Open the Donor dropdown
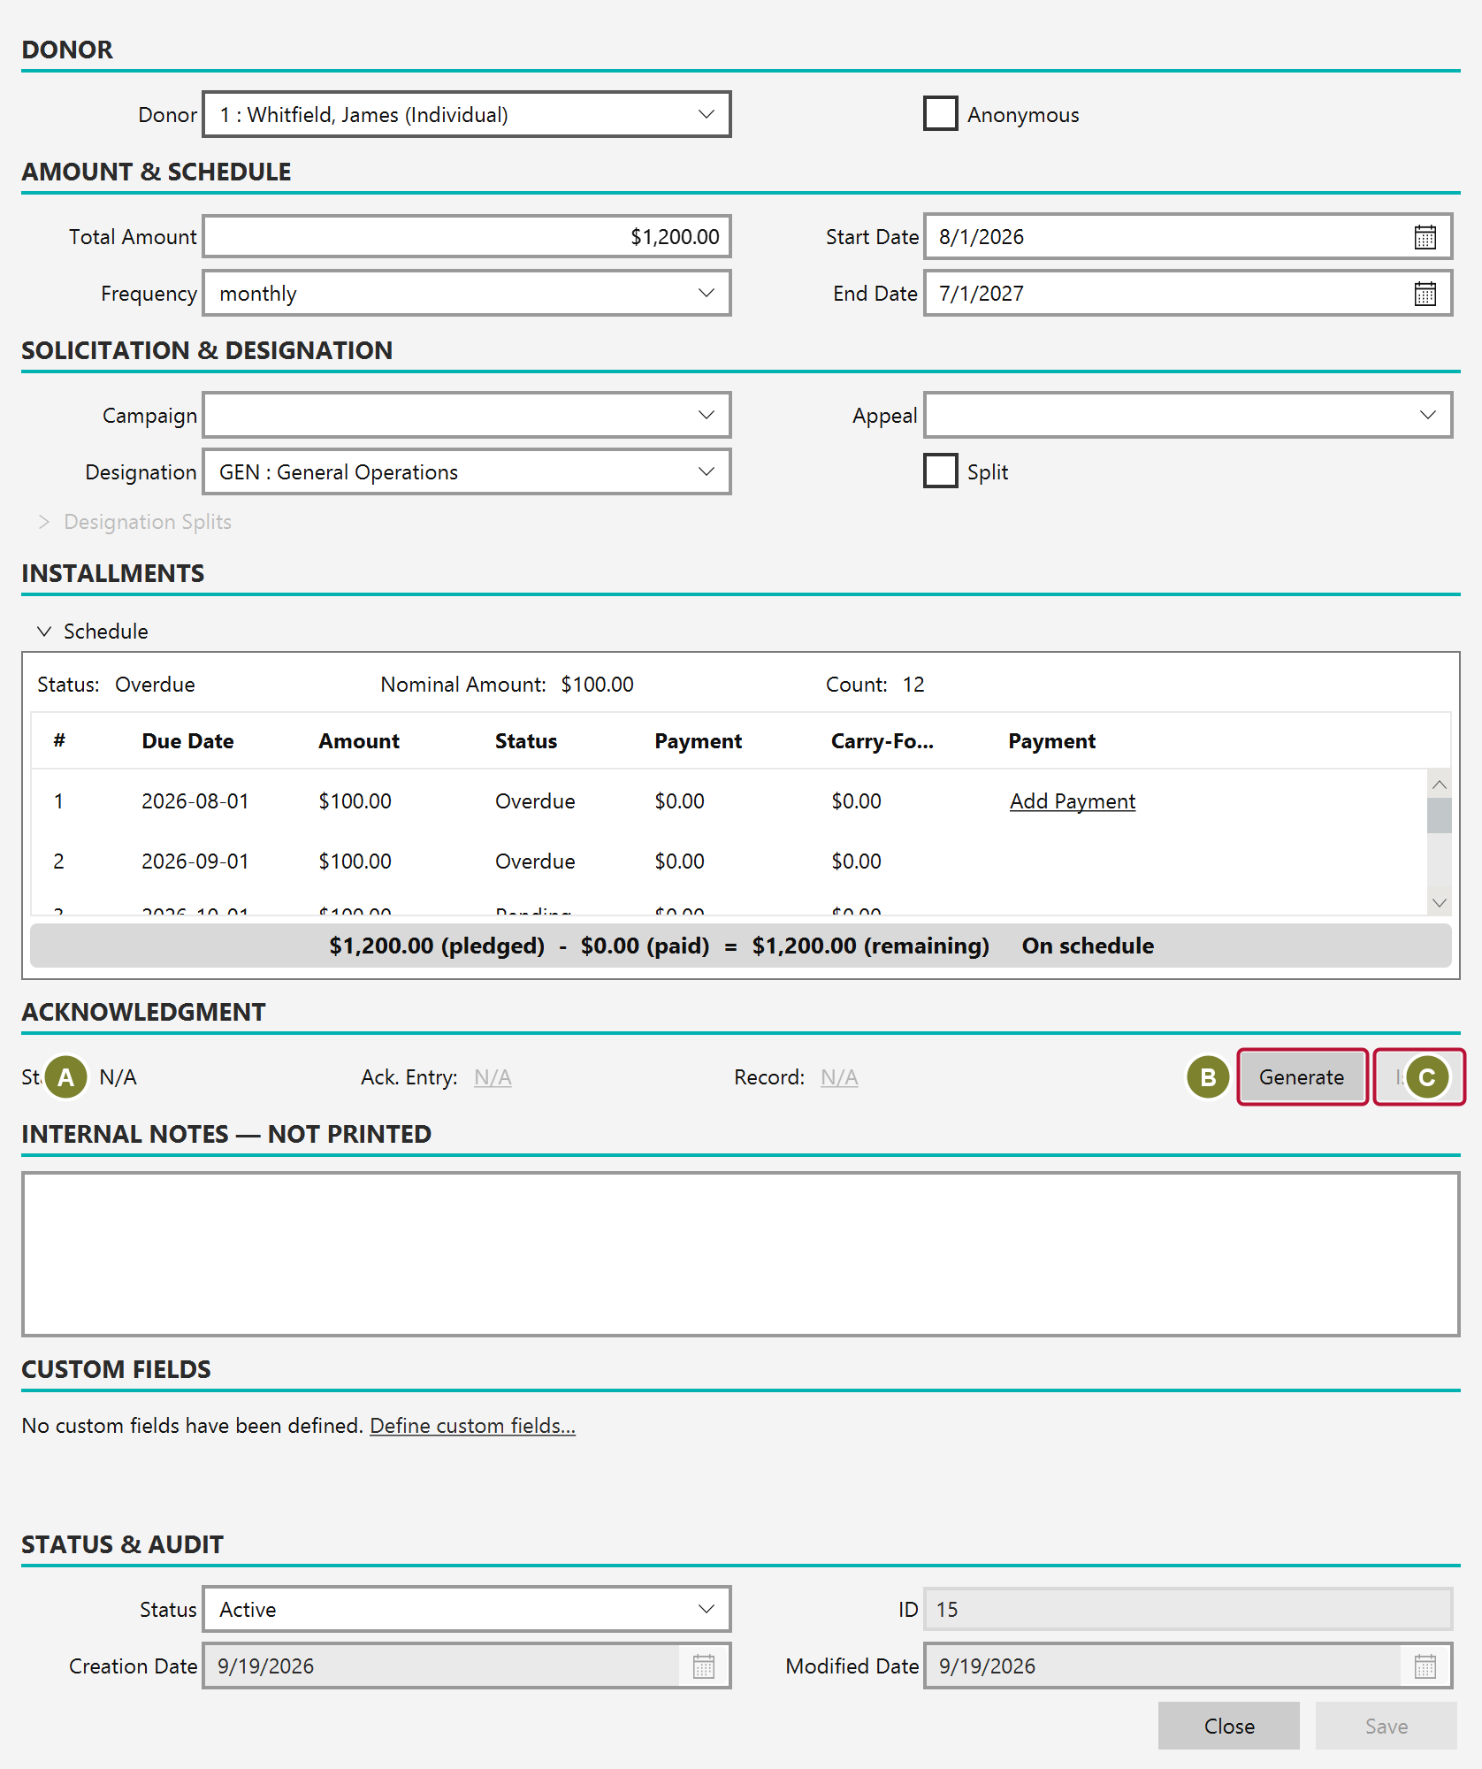The height and width of the screenshot is (1769, 1482). point(467,114)
